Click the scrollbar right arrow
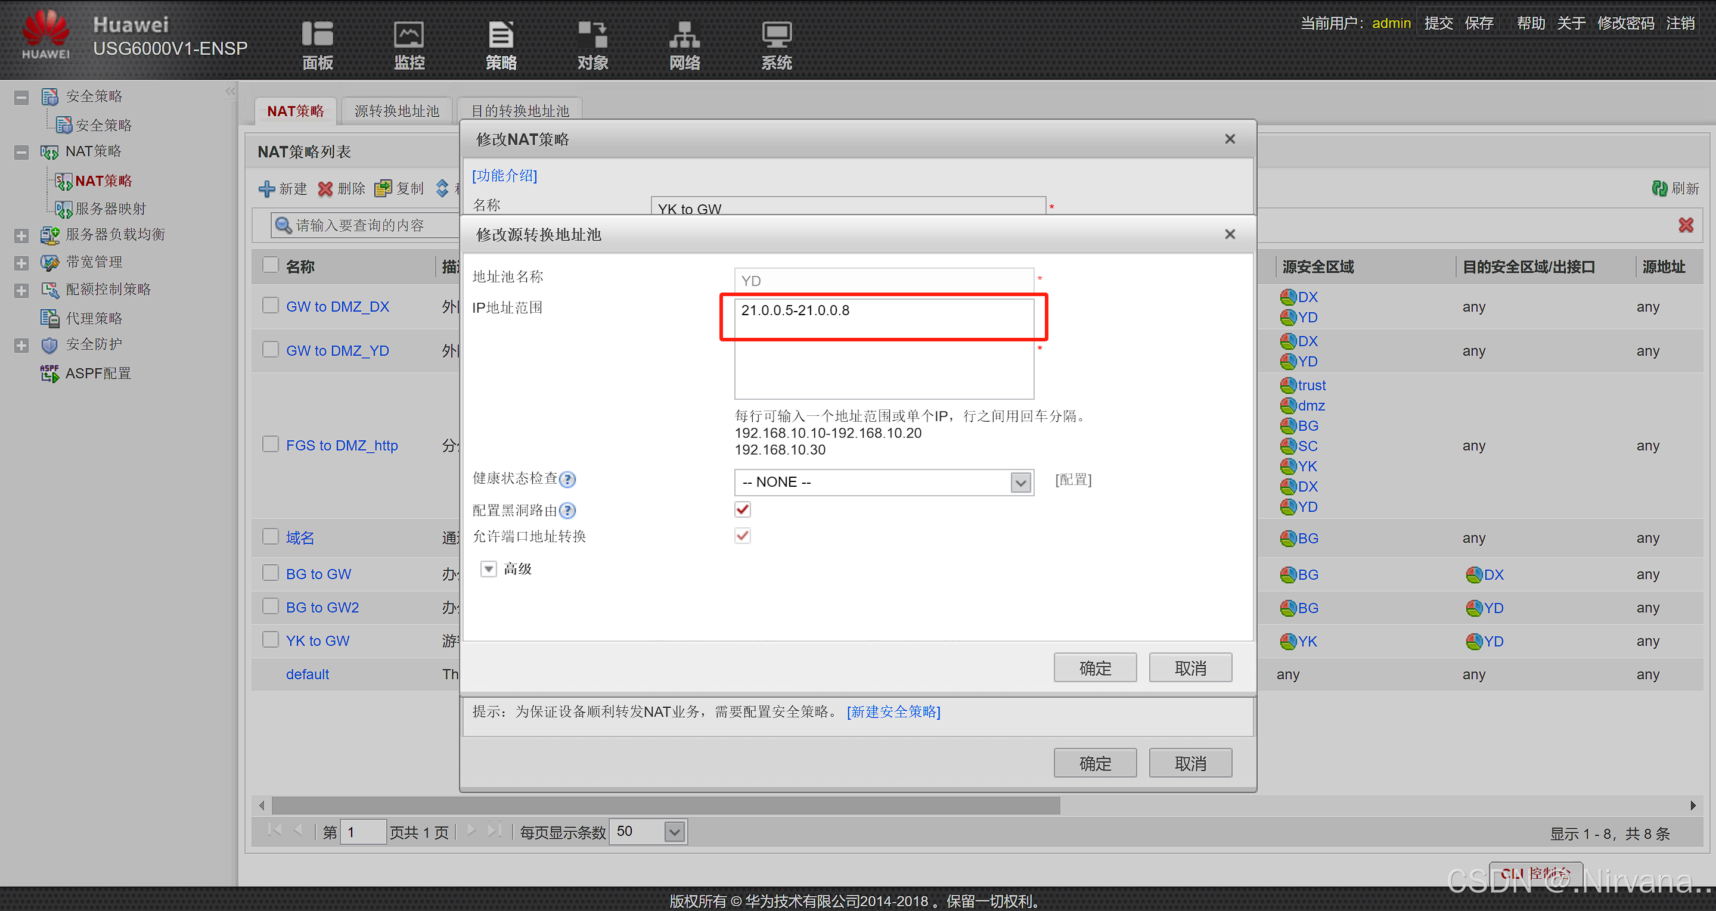 click(x=1693, y=805)
